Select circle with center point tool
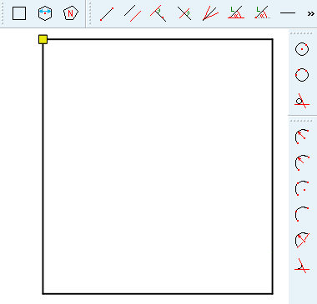 coord(302,49)
